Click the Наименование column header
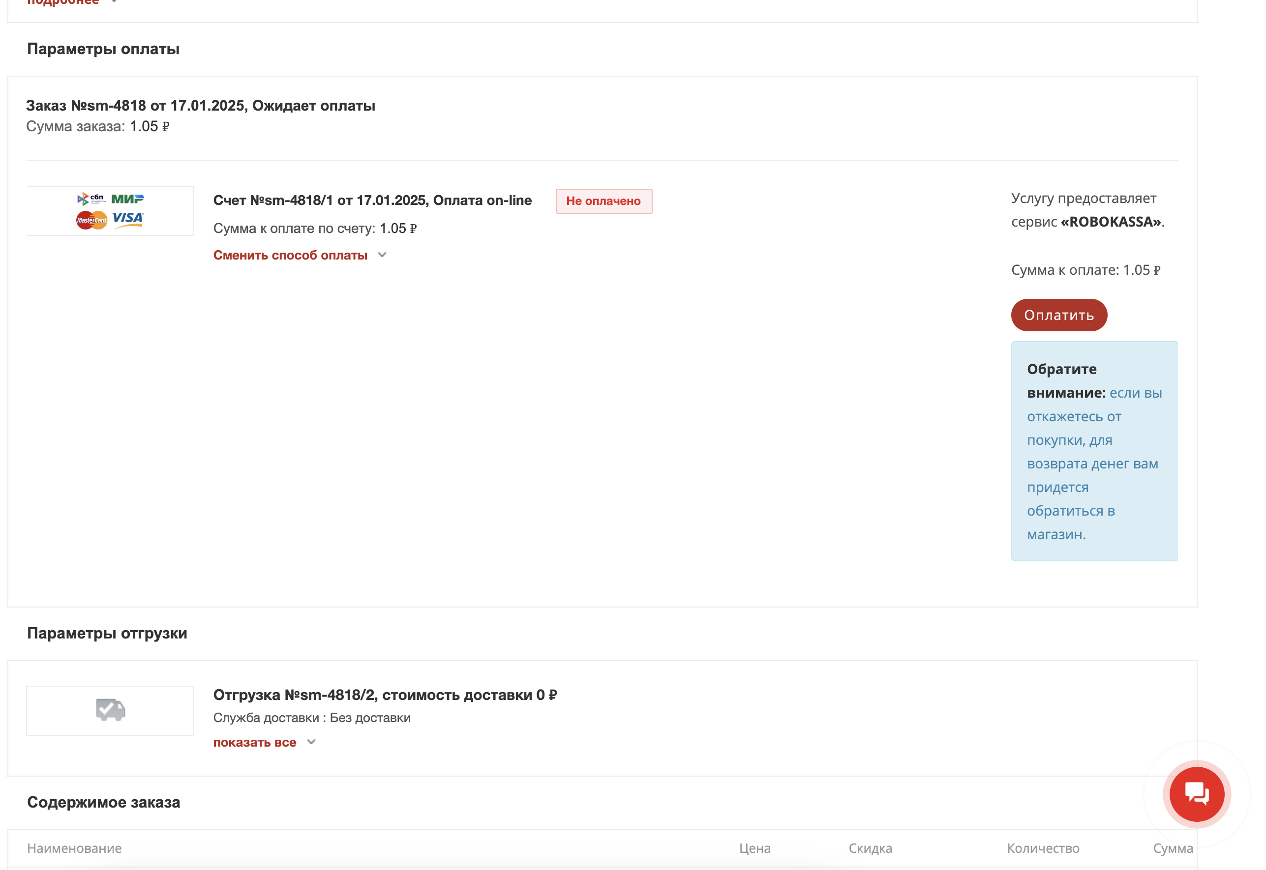1266x870 pixels. pos(75,848)
